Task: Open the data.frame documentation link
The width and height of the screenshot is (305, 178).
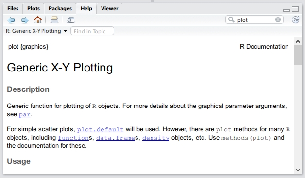Action: coord(116,138)
